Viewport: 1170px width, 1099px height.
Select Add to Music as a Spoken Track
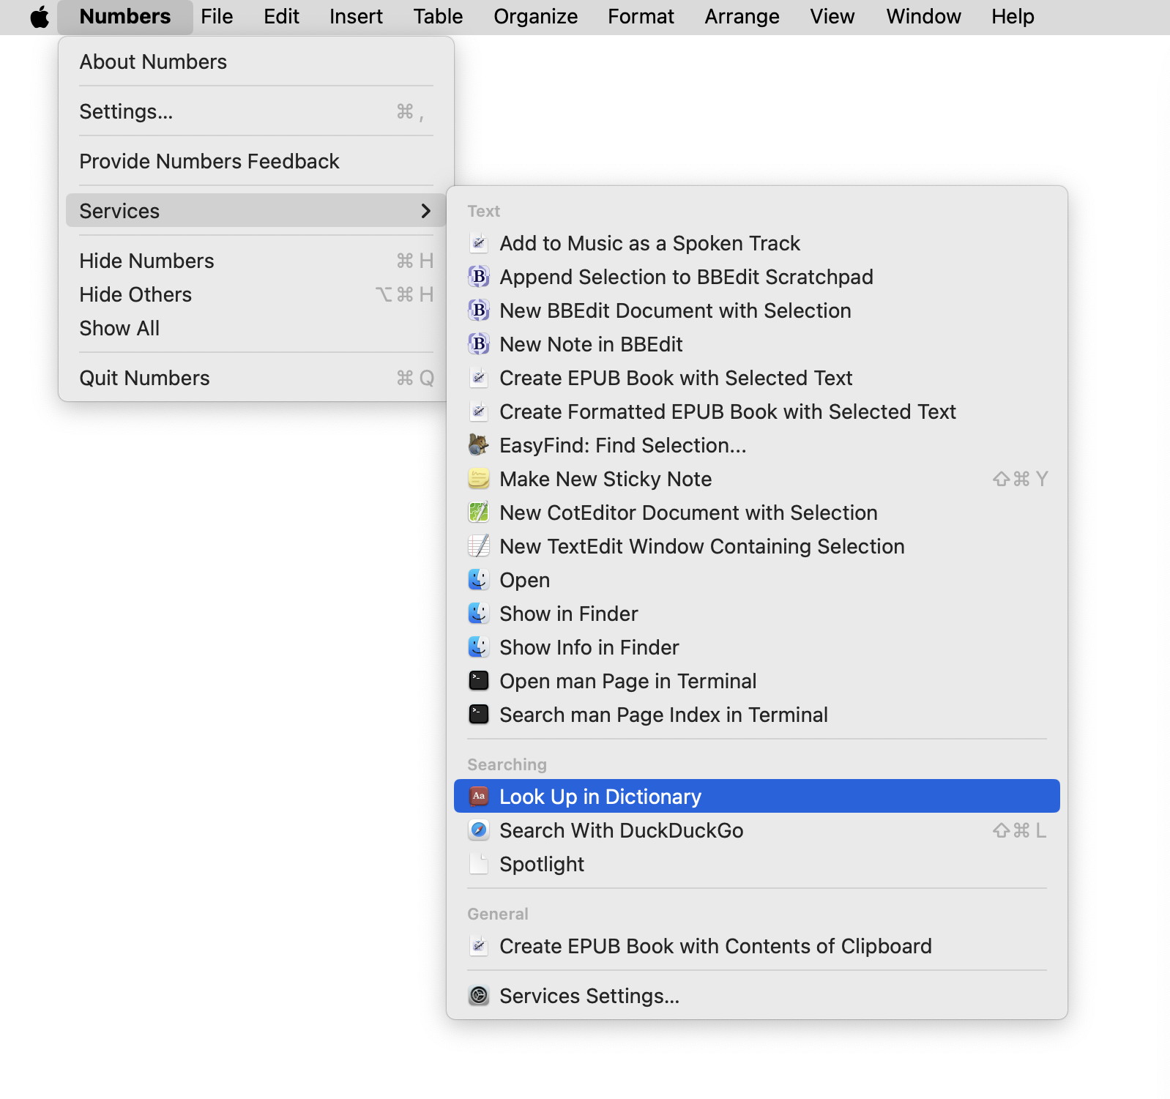[x=757, y=243]
